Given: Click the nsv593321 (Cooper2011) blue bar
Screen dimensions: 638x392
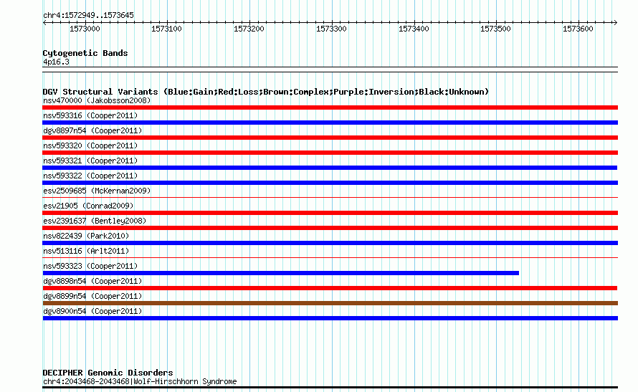Looking at the screenshot, I should click(330, 168).
